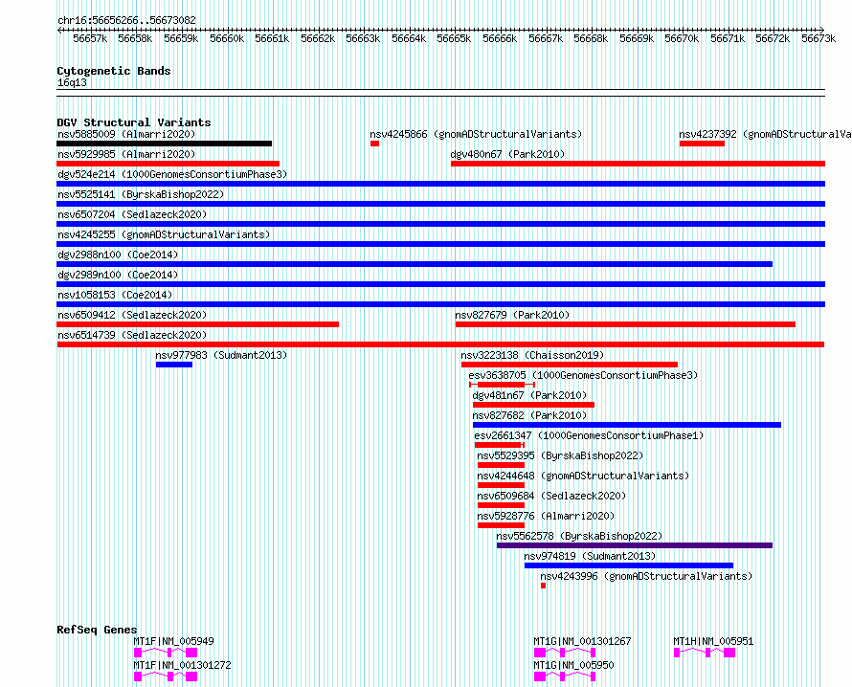852x687 pixels.
Task: Select the dgv2988n100 (Coe2014) label
Action: point(118,255)
